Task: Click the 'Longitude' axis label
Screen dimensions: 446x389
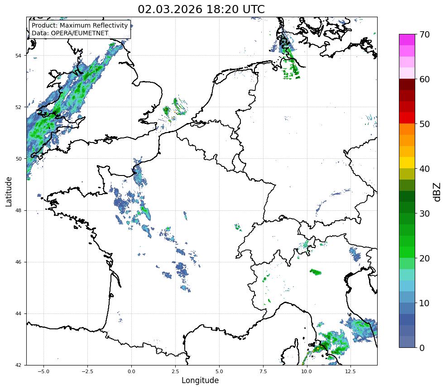Action: pyautogui.click(x=200, y=380)
